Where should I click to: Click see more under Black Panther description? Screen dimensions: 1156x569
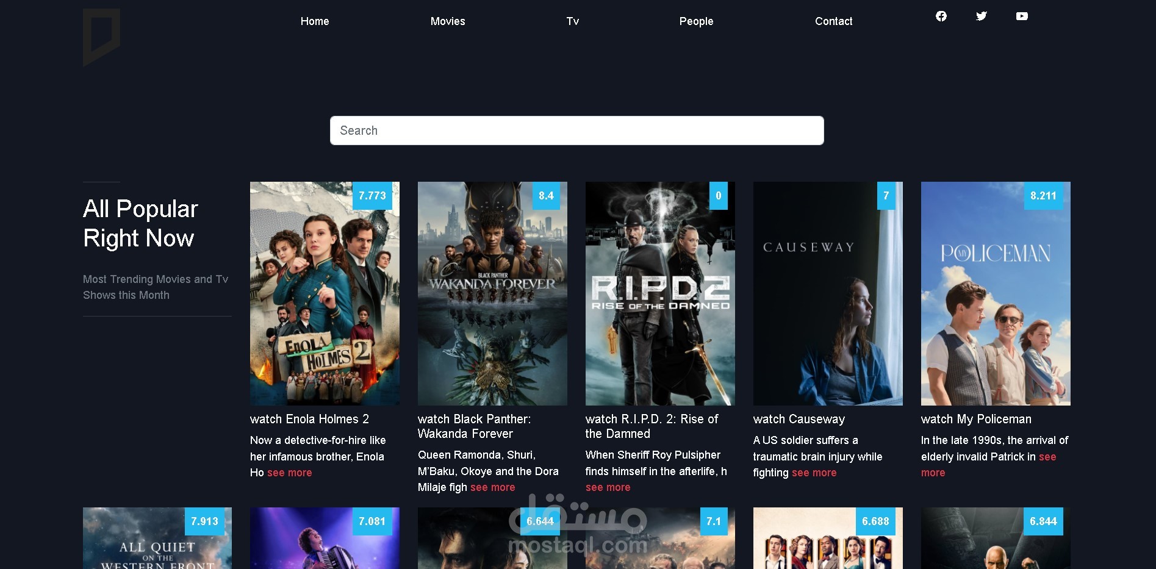click(x=492, y=487)
